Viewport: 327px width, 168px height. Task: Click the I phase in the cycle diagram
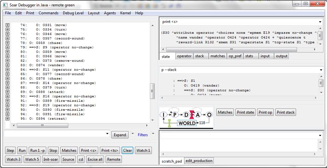pyautogui.click(x=164, y=115)
